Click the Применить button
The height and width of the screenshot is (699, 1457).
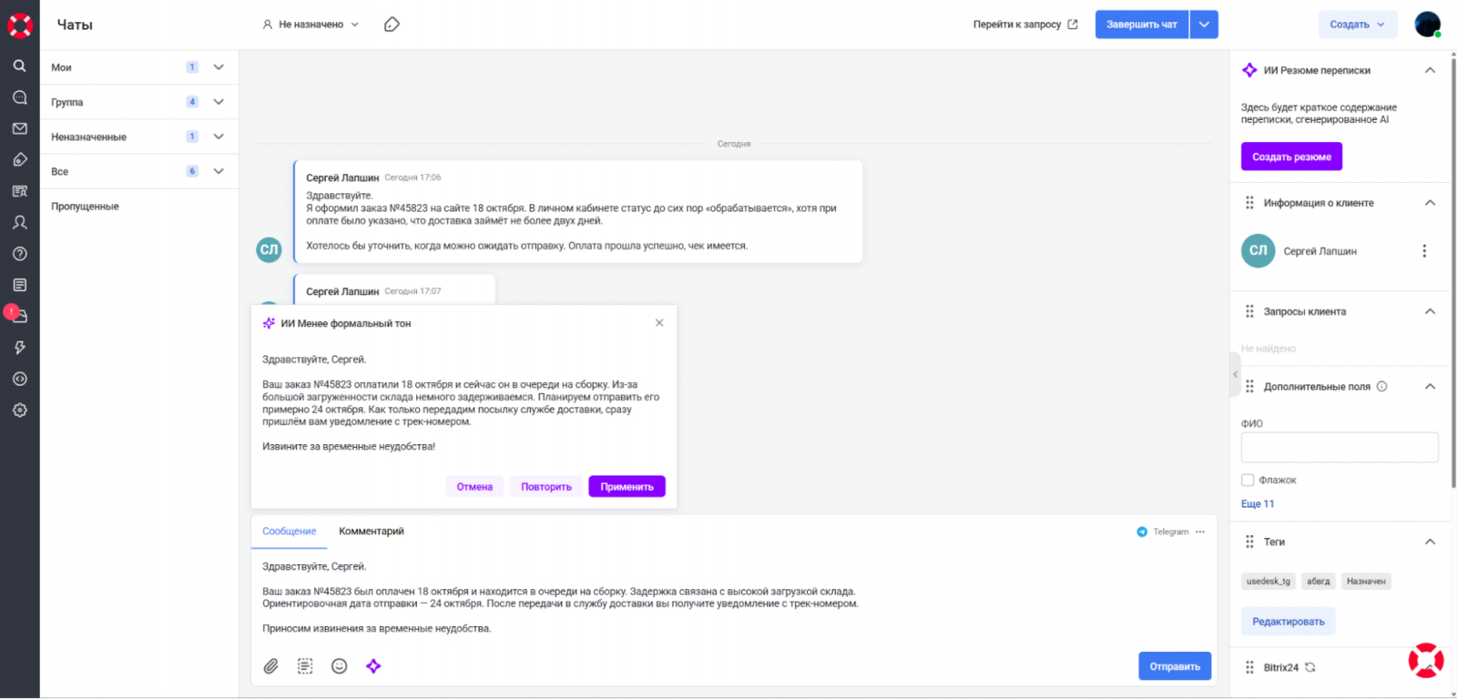(x=627, y=487)
